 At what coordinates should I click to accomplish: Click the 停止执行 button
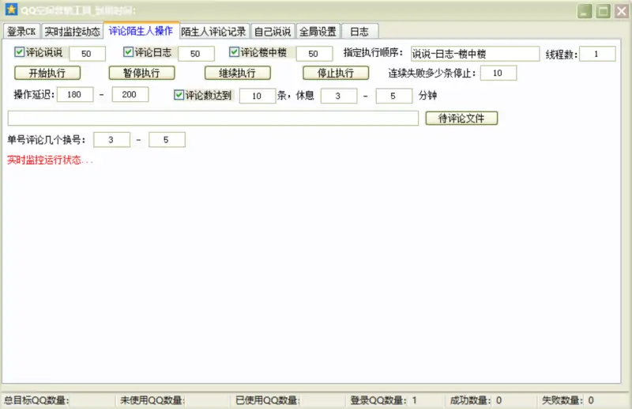(336, 73)
